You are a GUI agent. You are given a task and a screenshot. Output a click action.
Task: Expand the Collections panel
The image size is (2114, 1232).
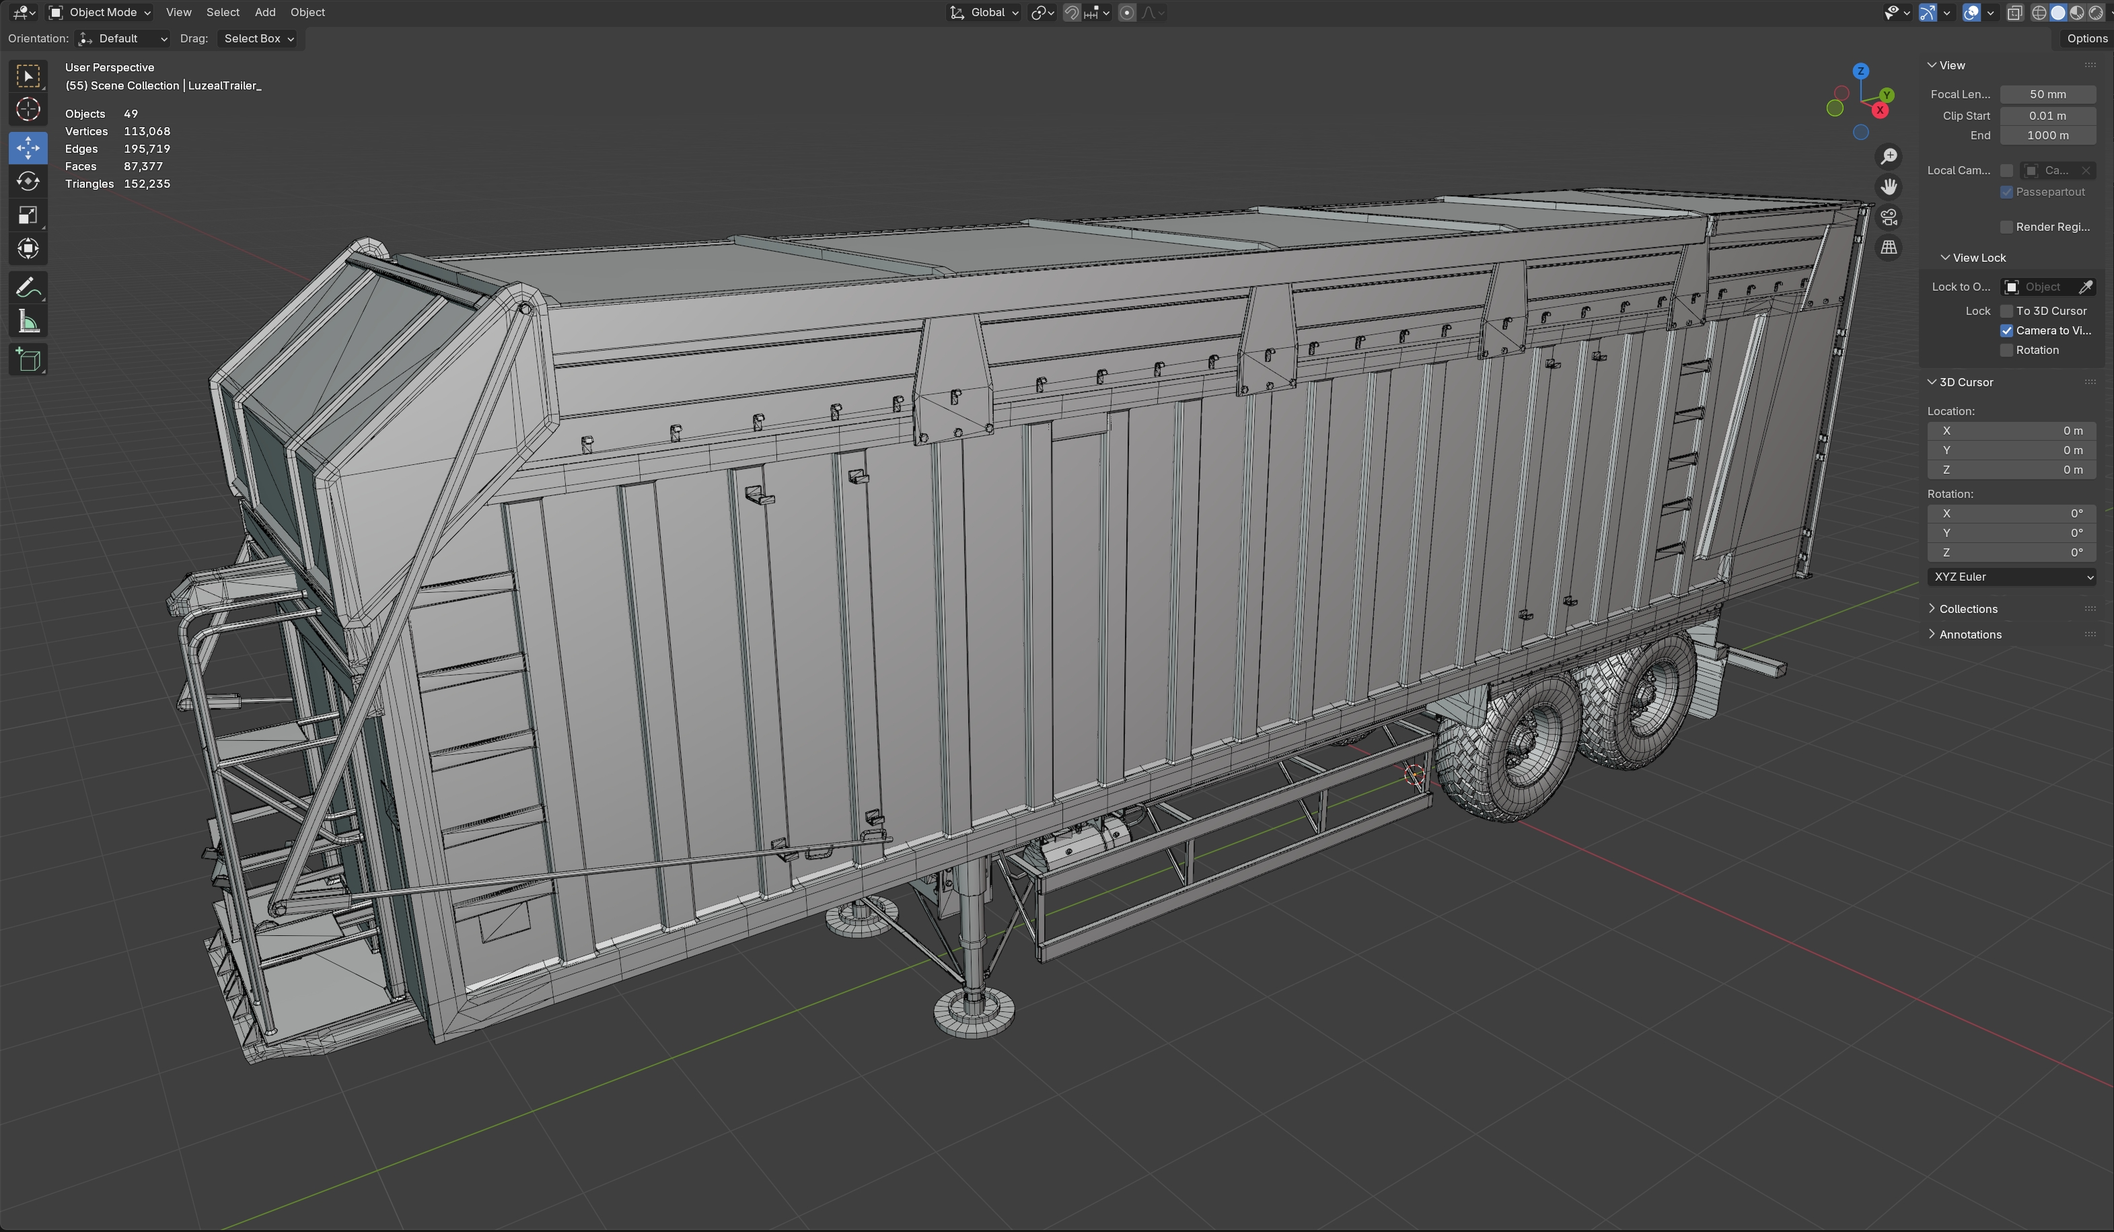1967,609
